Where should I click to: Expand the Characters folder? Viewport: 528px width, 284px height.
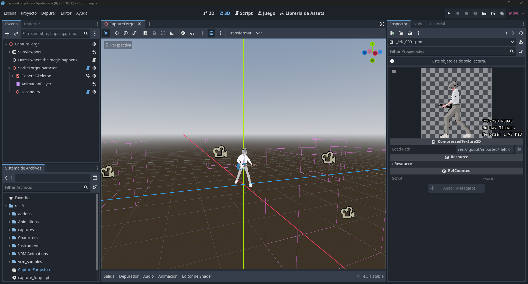tap(9, 238)
